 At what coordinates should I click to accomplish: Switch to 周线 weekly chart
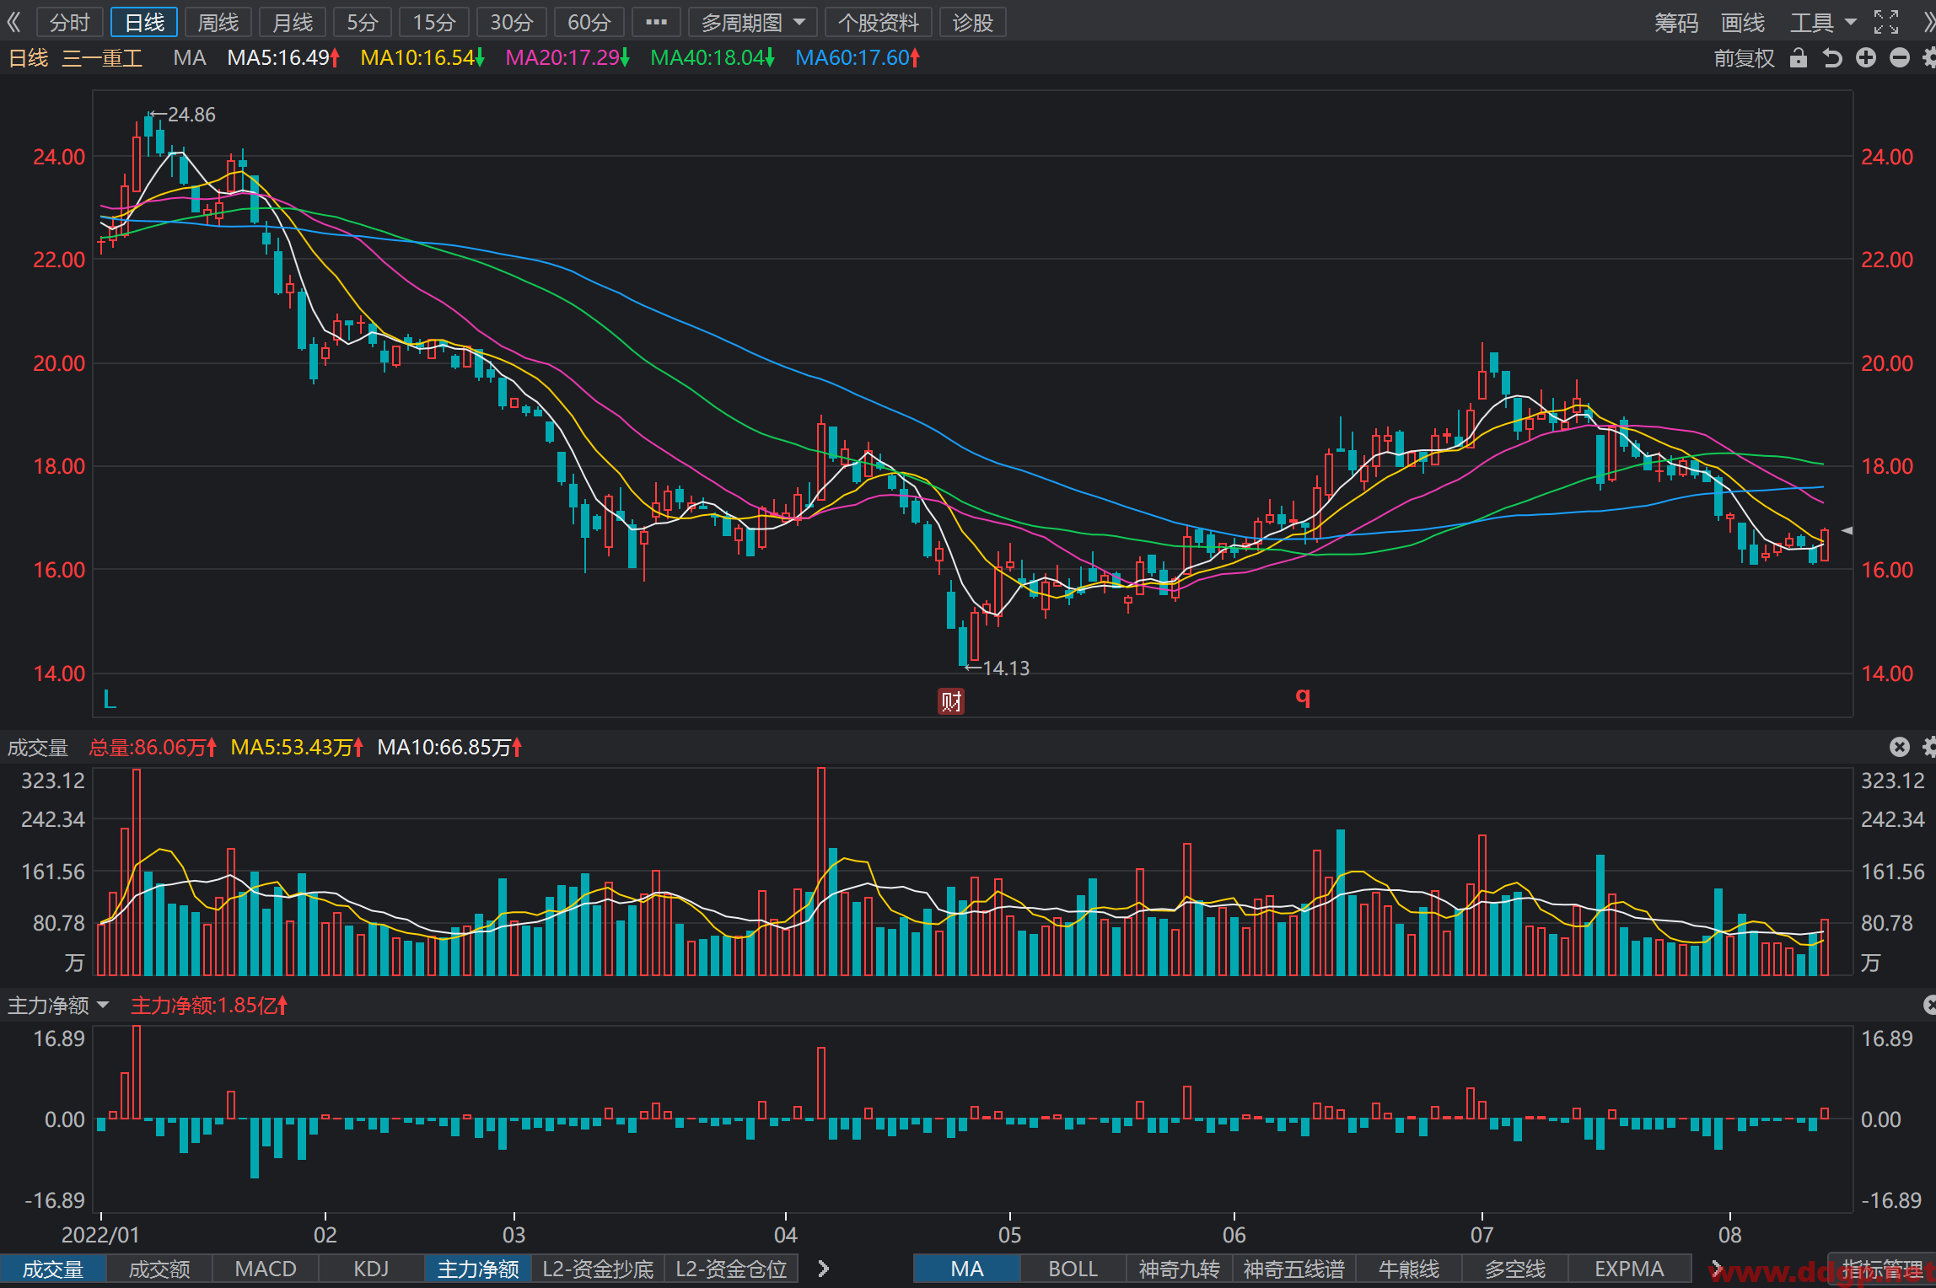coord(218,22)
